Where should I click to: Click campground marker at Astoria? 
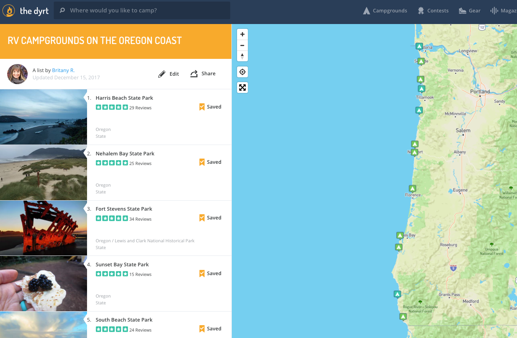[419, 47]
